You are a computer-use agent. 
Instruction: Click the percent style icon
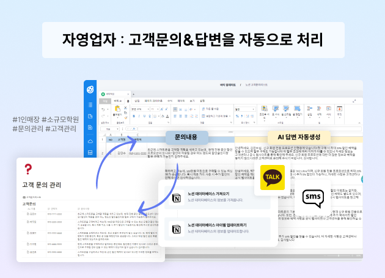(237, 116)
